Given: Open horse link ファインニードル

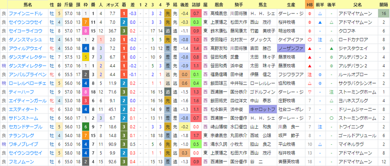Looking at the screenshot, I should pyautogui.click(x=26, y=14).
